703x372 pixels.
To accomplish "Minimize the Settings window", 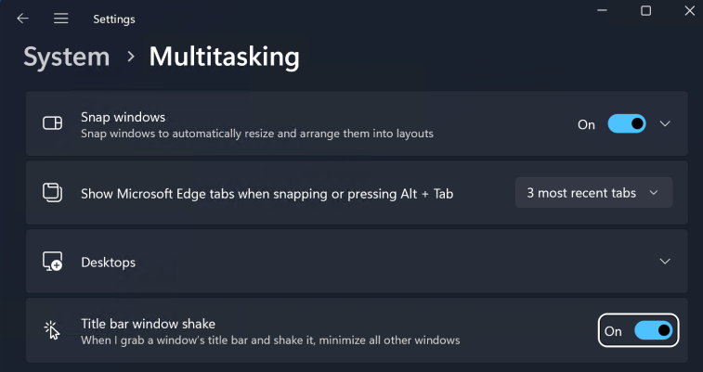I will (601, 11).
